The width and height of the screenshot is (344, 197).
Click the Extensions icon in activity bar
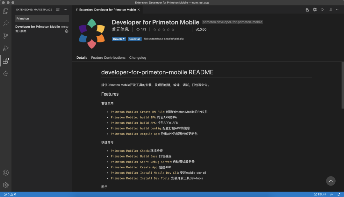point(6,61)
